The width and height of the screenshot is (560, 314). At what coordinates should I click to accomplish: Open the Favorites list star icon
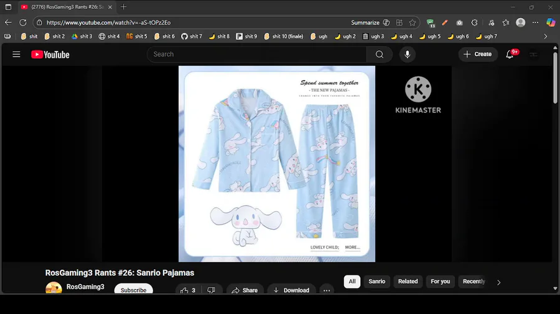(506, 22)
